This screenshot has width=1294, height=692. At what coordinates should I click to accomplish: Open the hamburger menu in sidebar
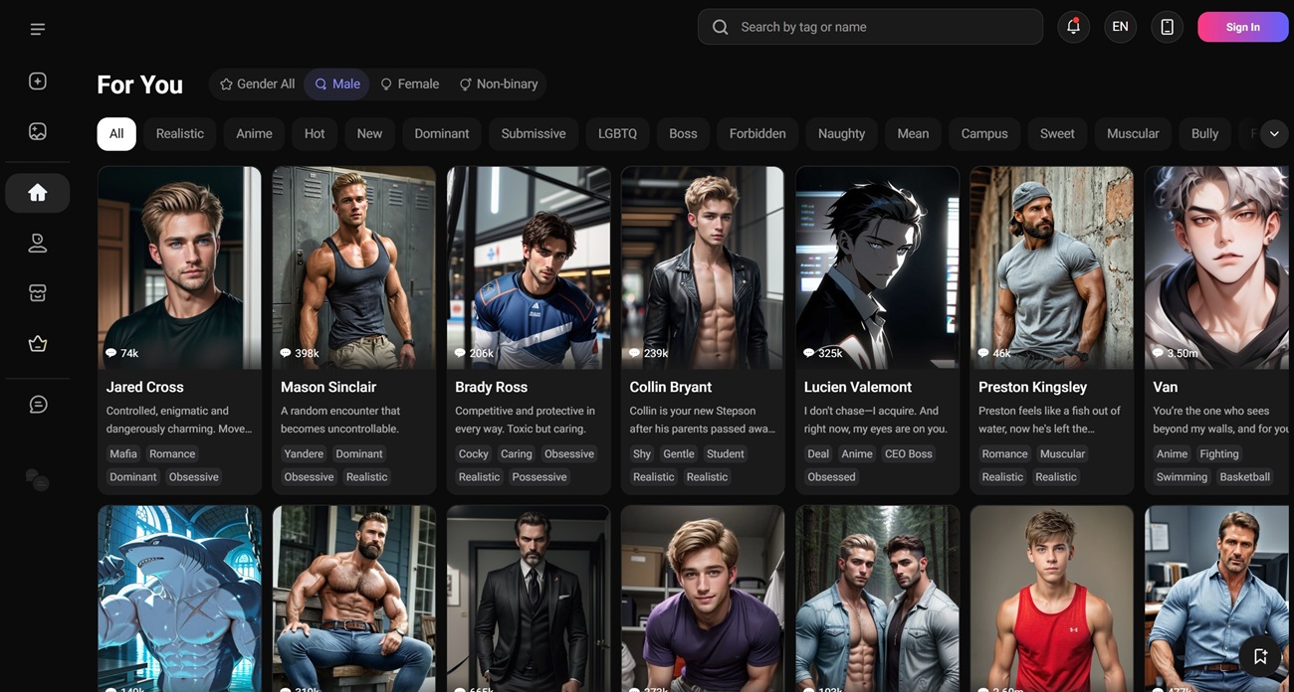(38, 29)
